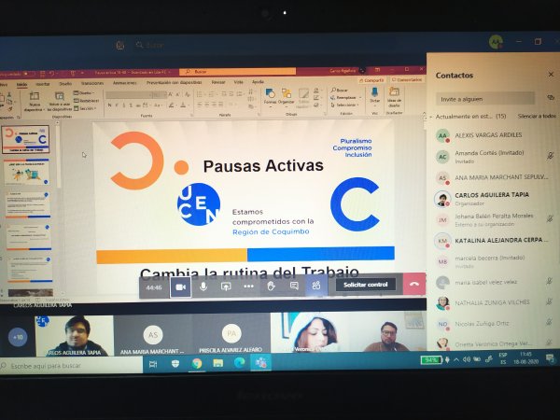Mute the microphone in the call toolbar
This screenshot has width=560, height=420.
pyautogui.click(x=203, y=287)
